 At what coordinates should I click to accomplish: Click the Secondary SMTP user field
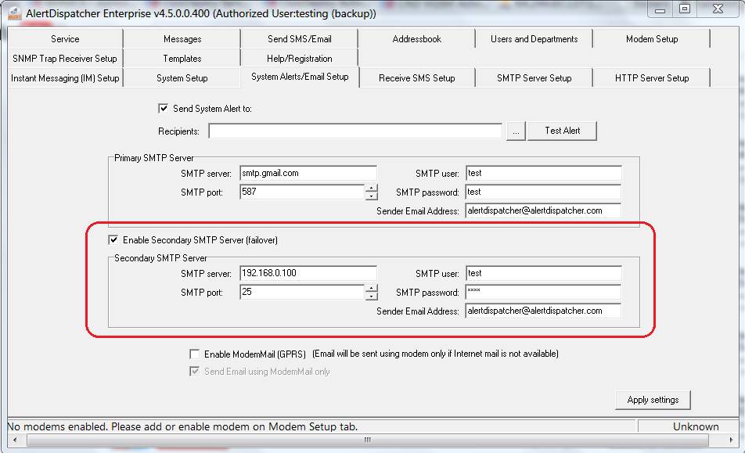[543, 274]
